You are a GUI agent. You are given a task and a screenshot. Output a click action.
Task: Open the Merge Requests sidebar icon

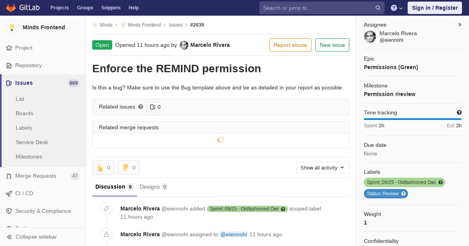9,176
